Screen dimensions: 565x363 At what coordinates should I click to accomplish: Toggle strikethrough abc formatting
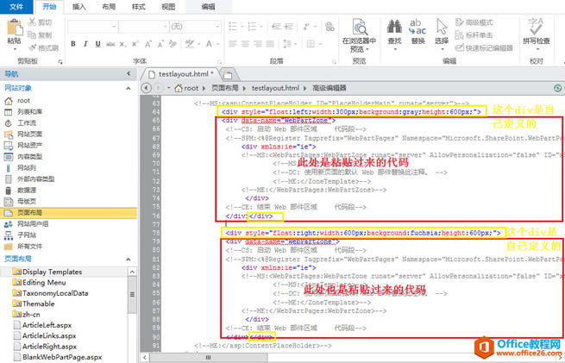(110, 44)
